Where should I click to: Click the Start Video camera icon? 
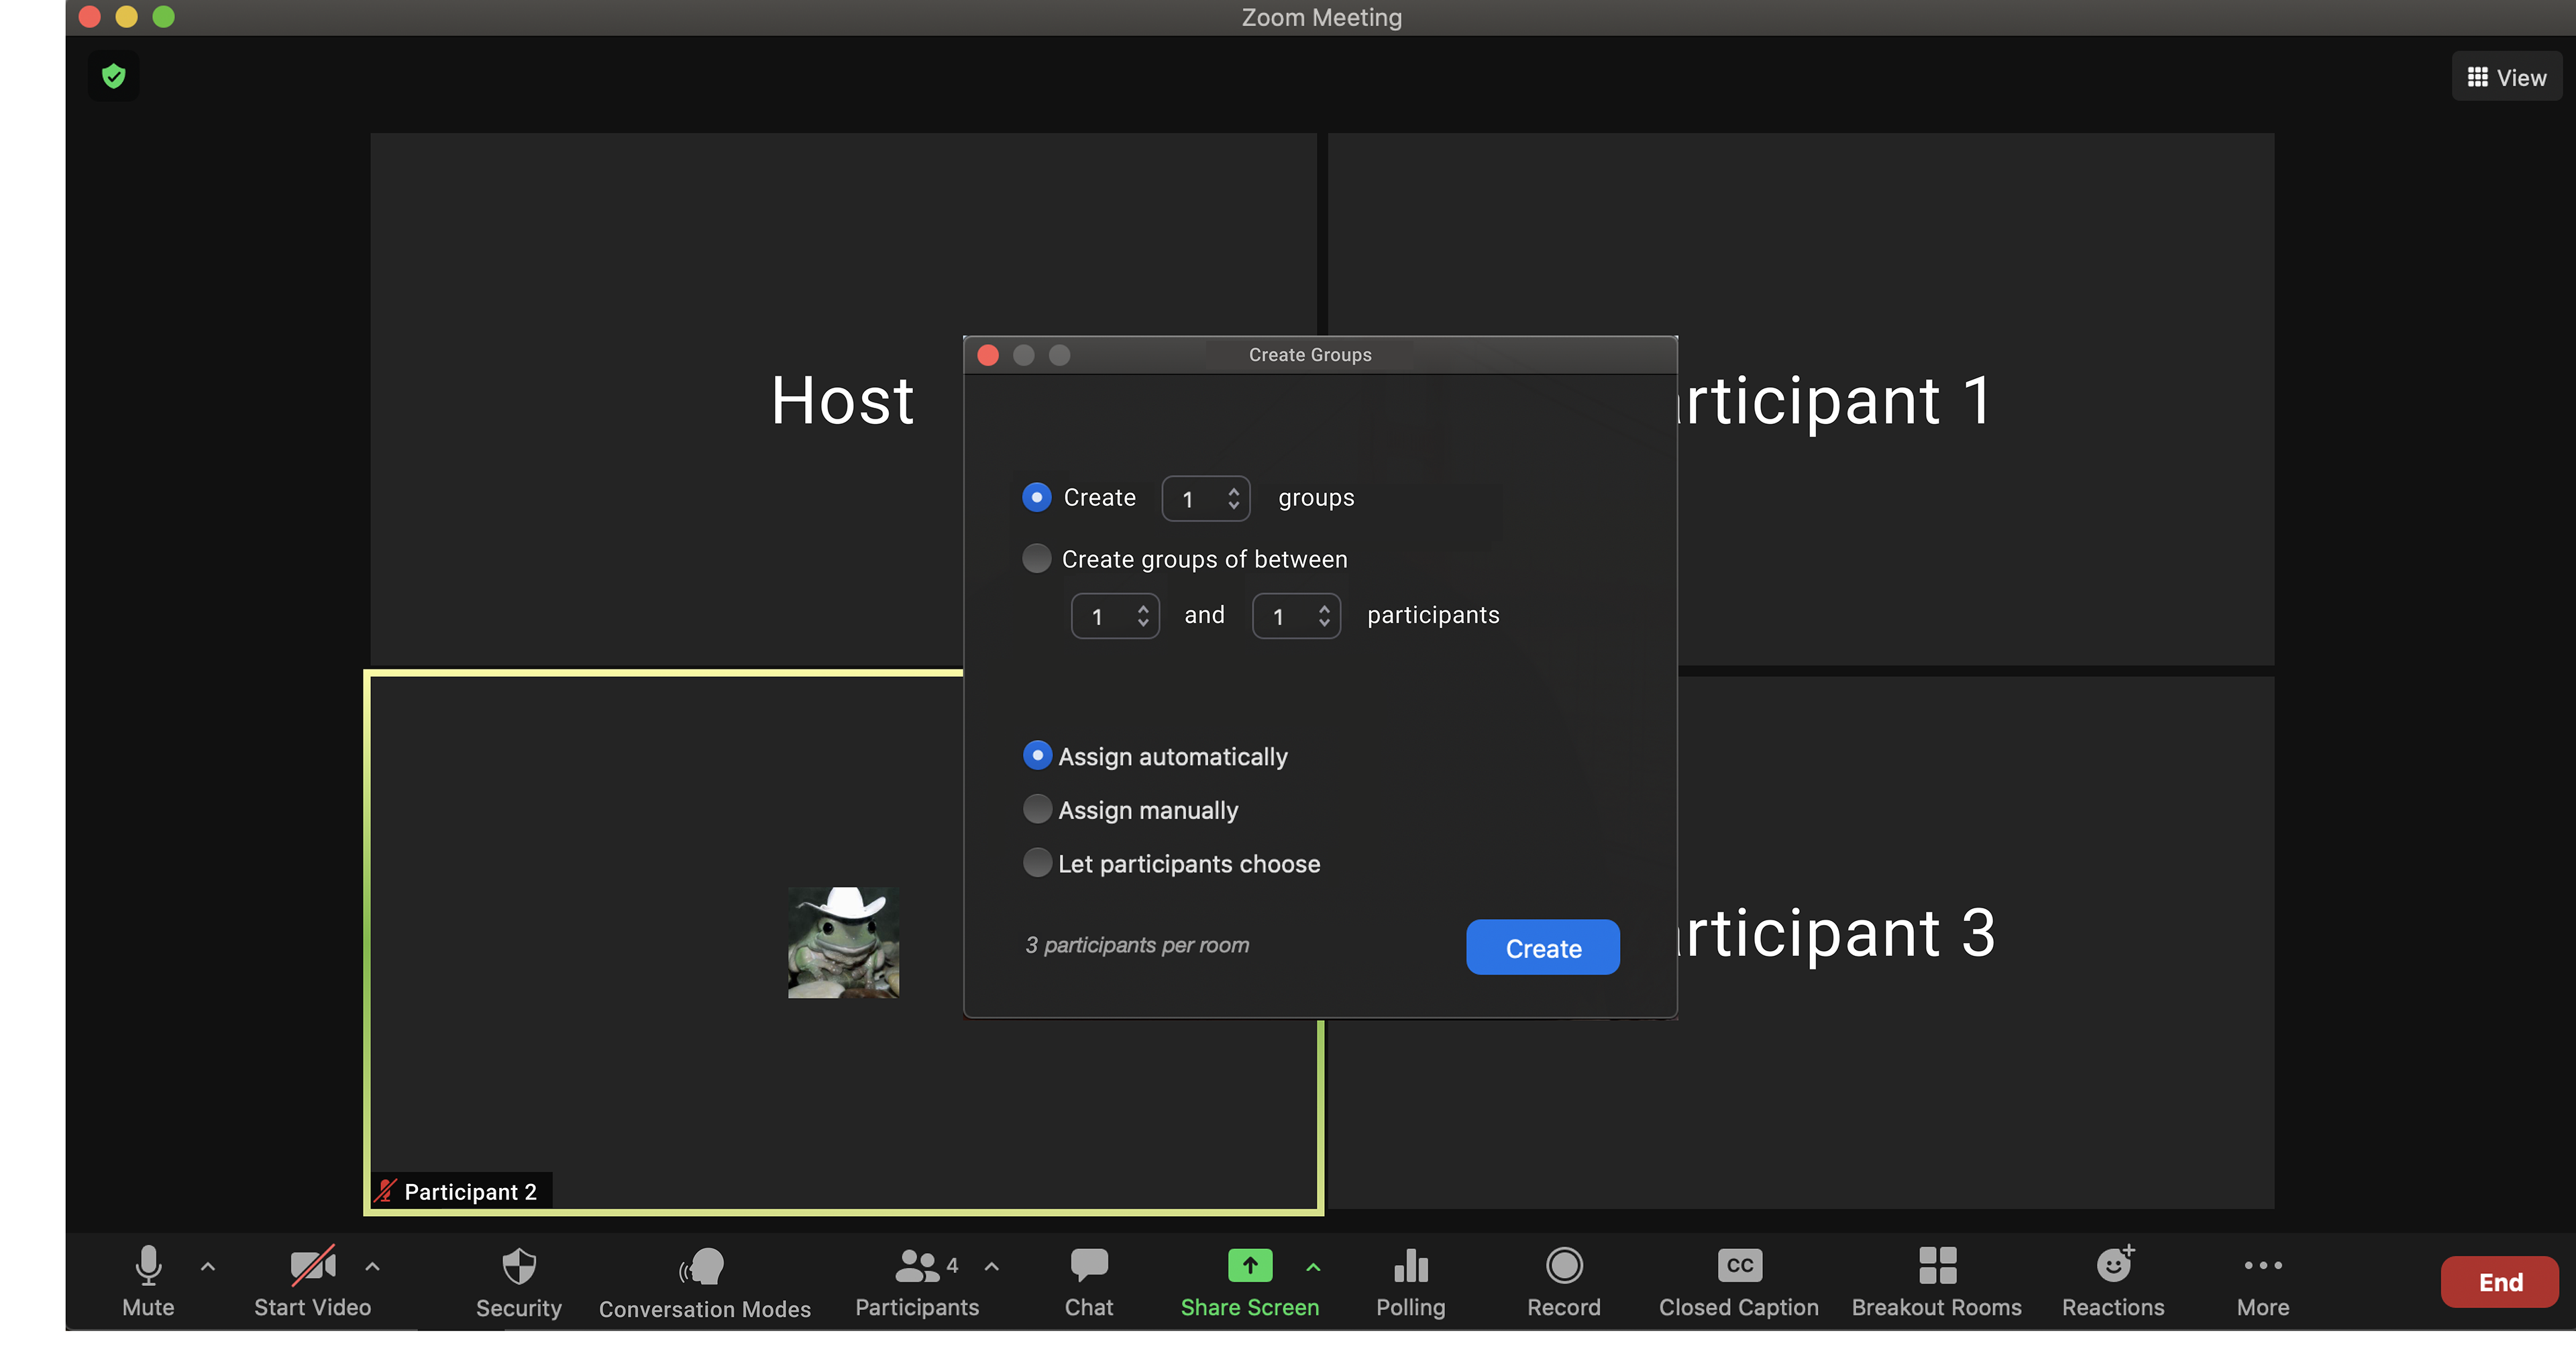tap(313, 1265)
